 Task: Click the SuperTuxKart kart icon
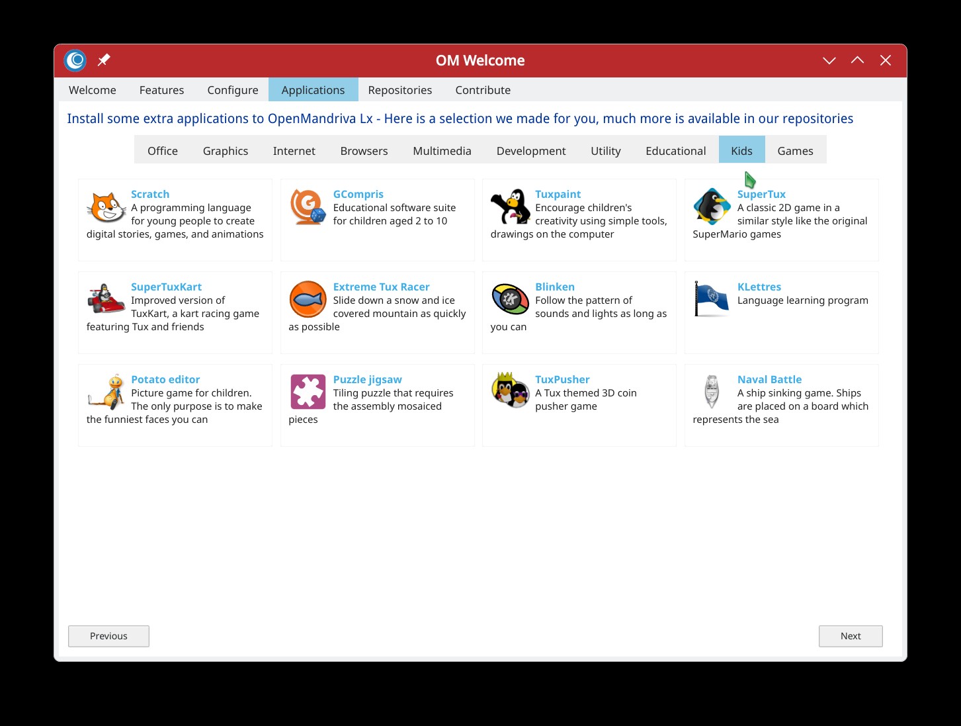(106, 299)
